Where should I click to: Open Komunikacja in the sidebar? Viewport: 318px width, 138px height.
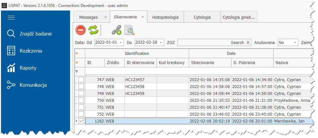click(33, 85)
